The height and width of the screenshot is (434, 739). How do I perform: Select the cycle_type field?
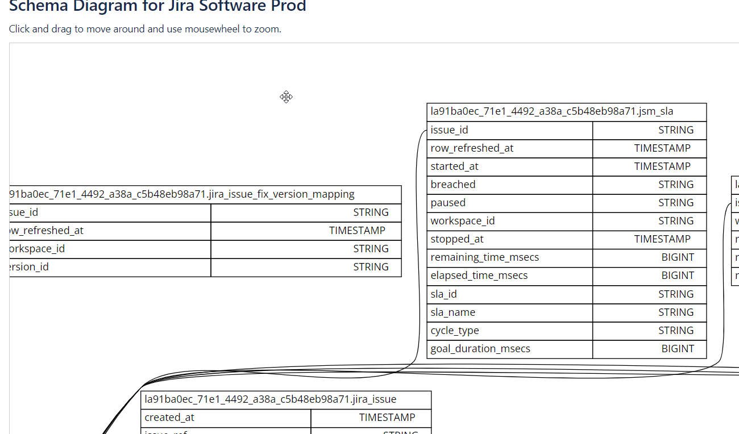pos(567,331)
